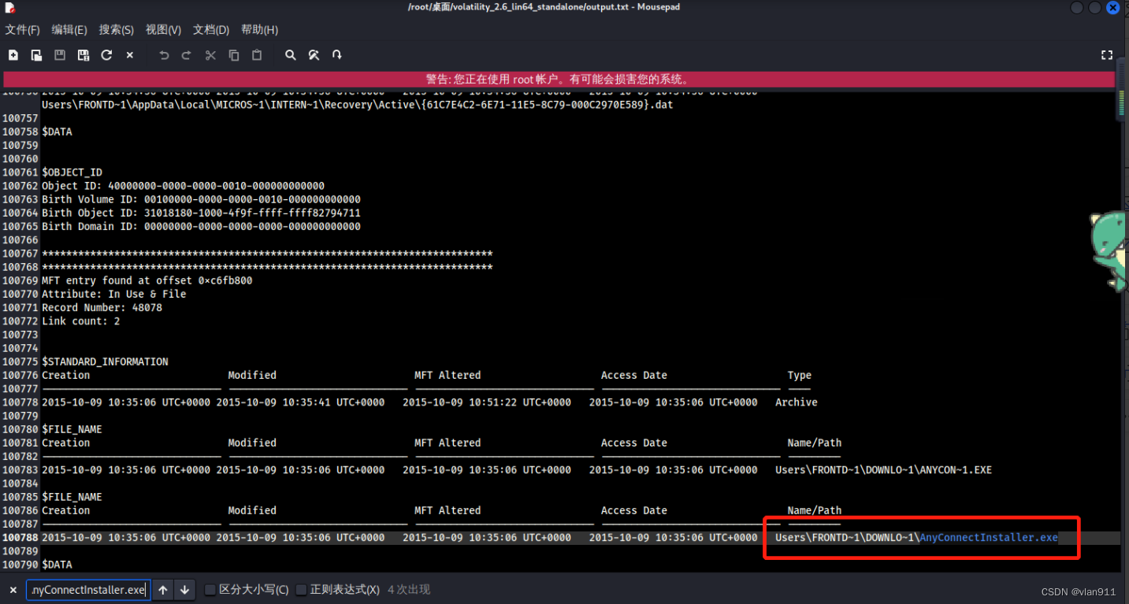Click the $FILE_NAME heading on line 100780
The height and width of the screenshot is (604, 1129).
coord(72,430)
